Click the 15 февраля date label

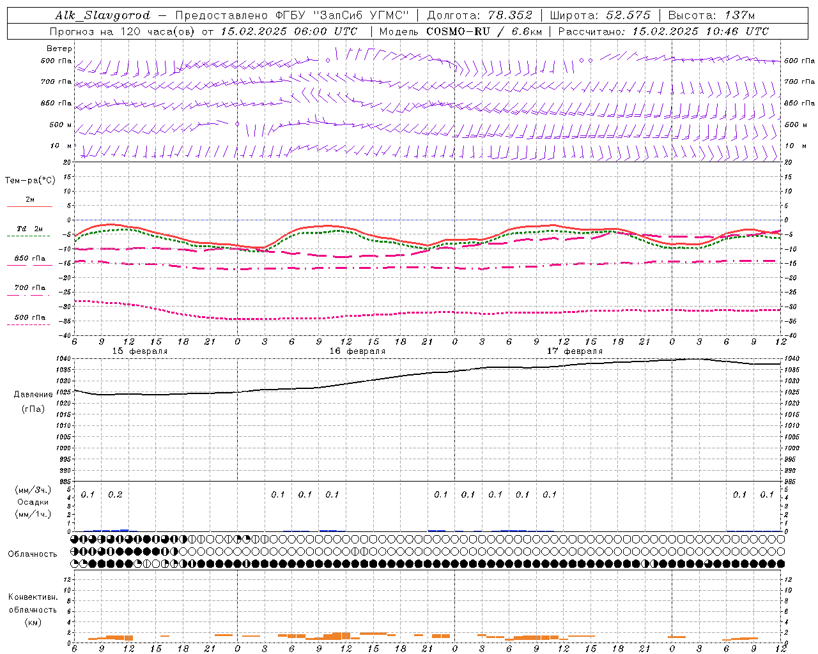pyautogui.click(x=140, y=351)
